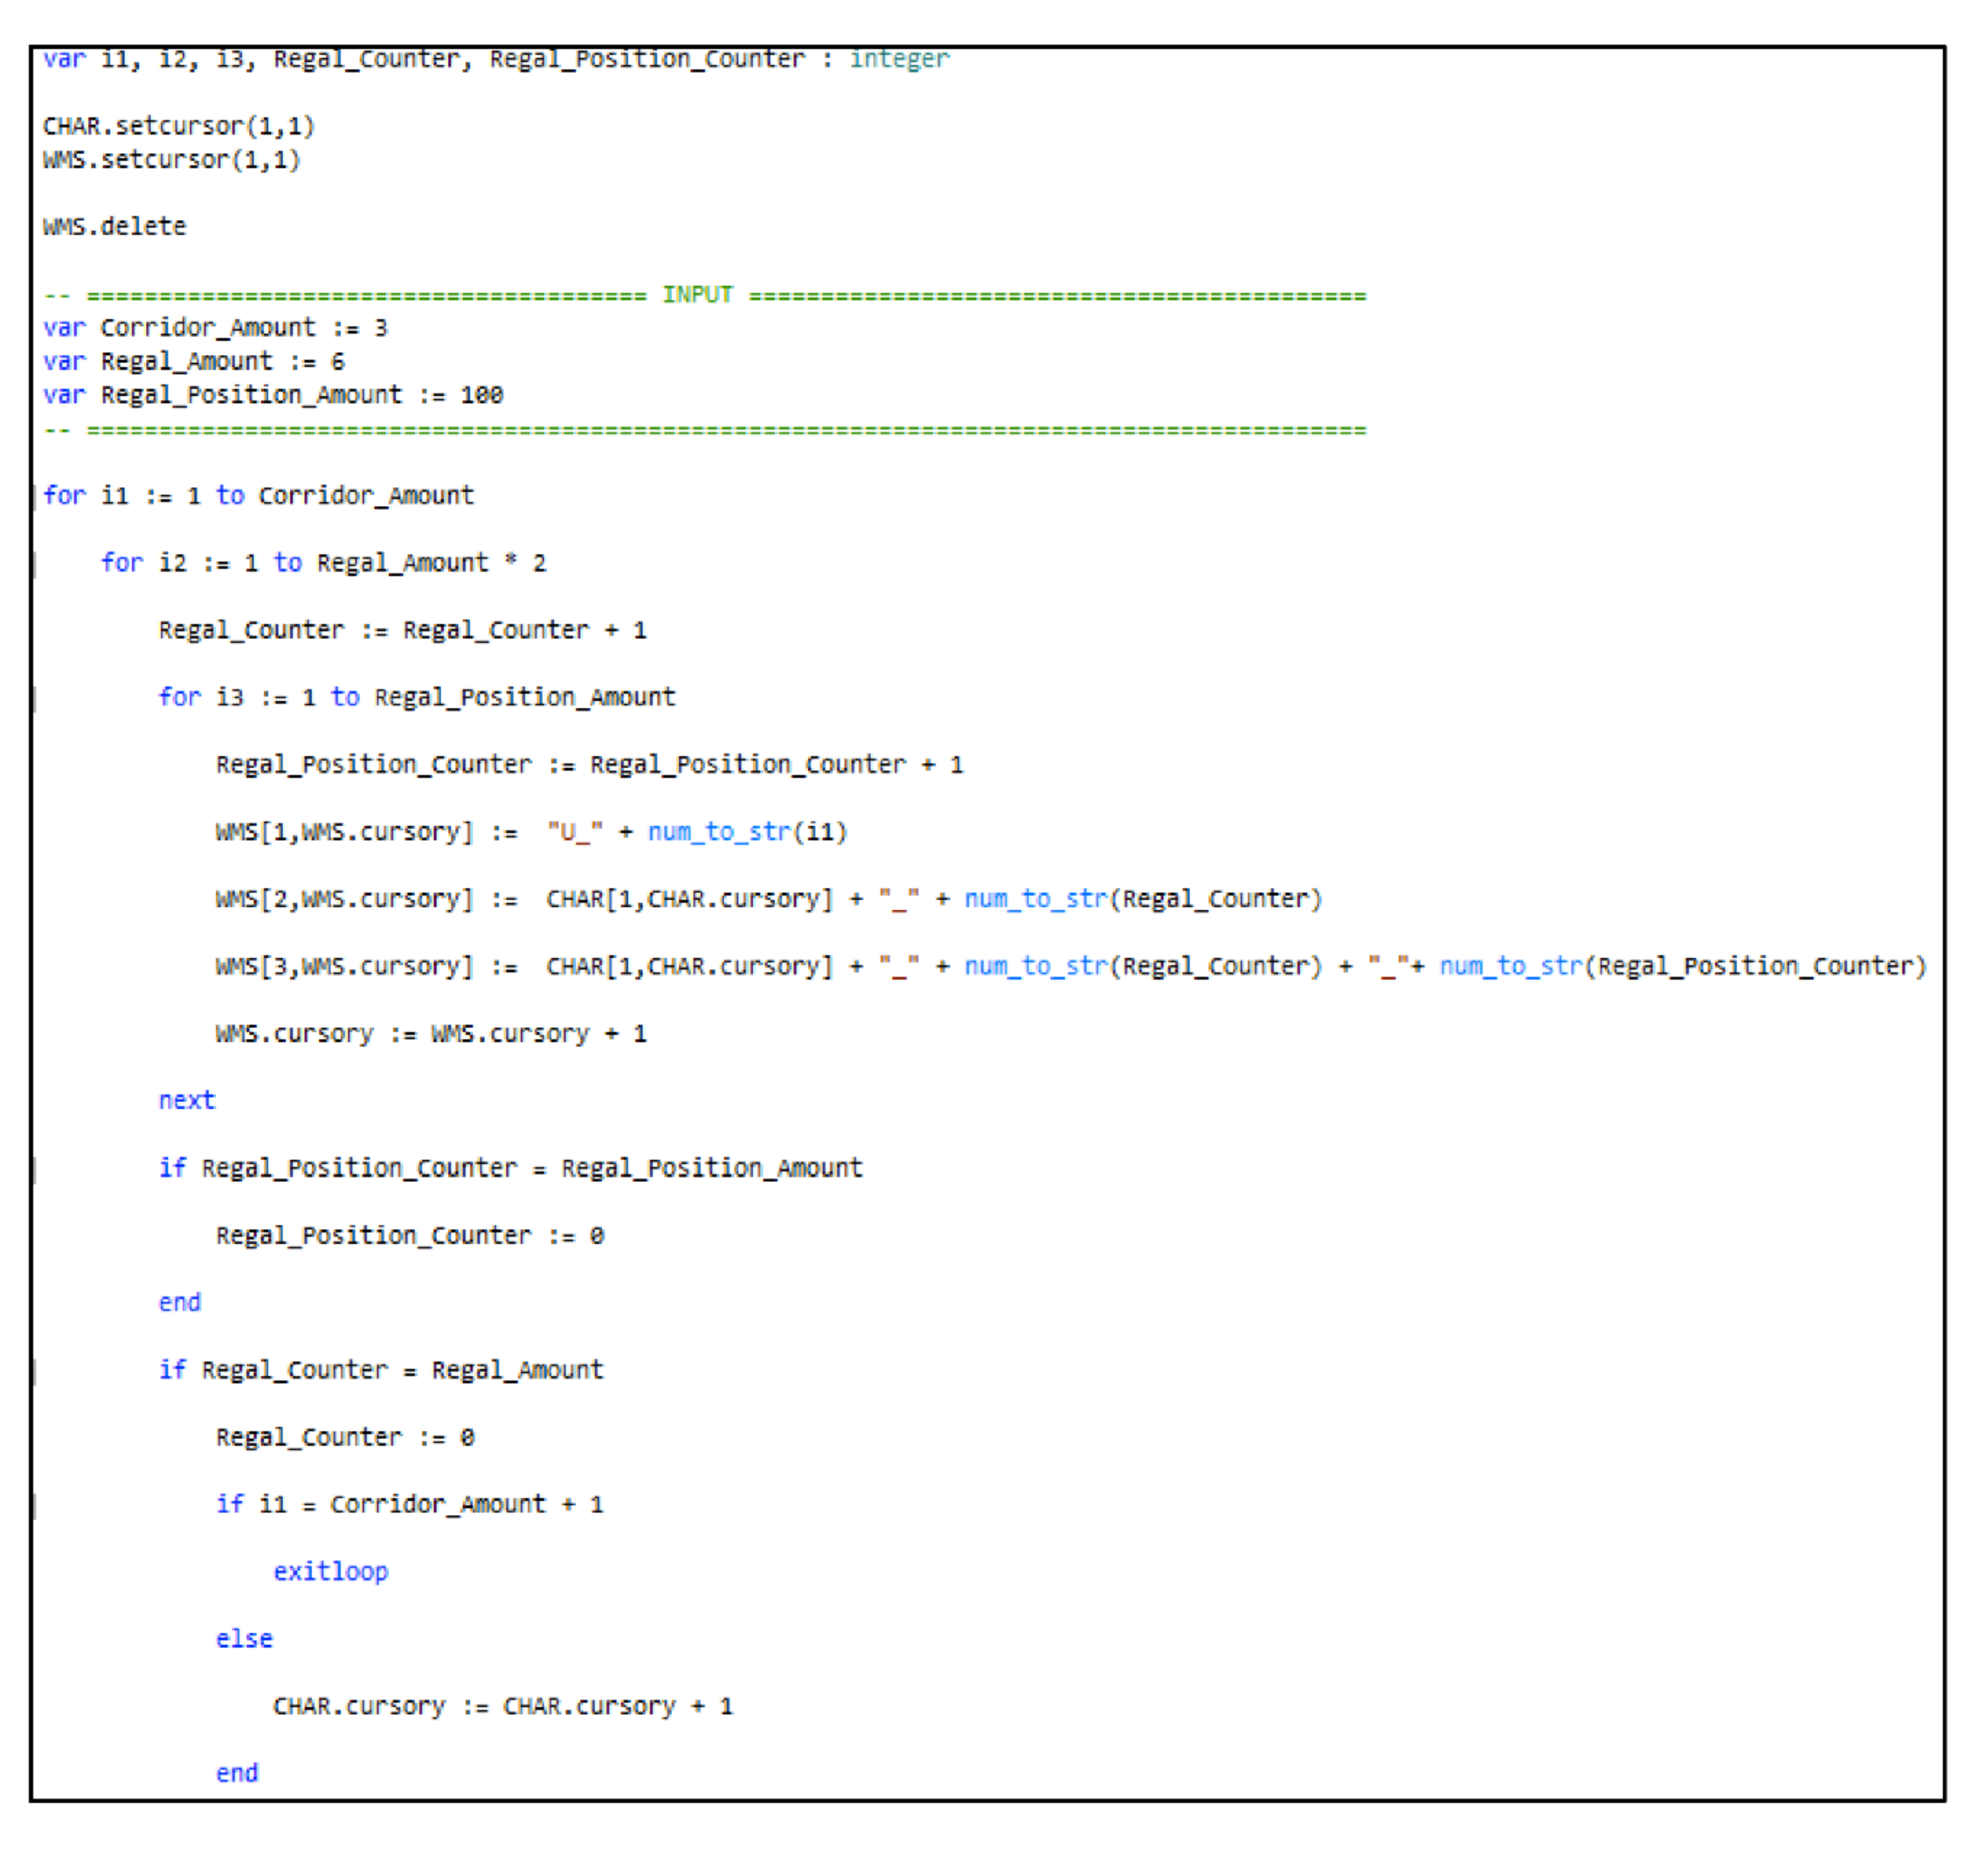Click the 'integer' type keyword
Image resolution: width=1988 pixels, height=1854 pixels.
[899, 59]
